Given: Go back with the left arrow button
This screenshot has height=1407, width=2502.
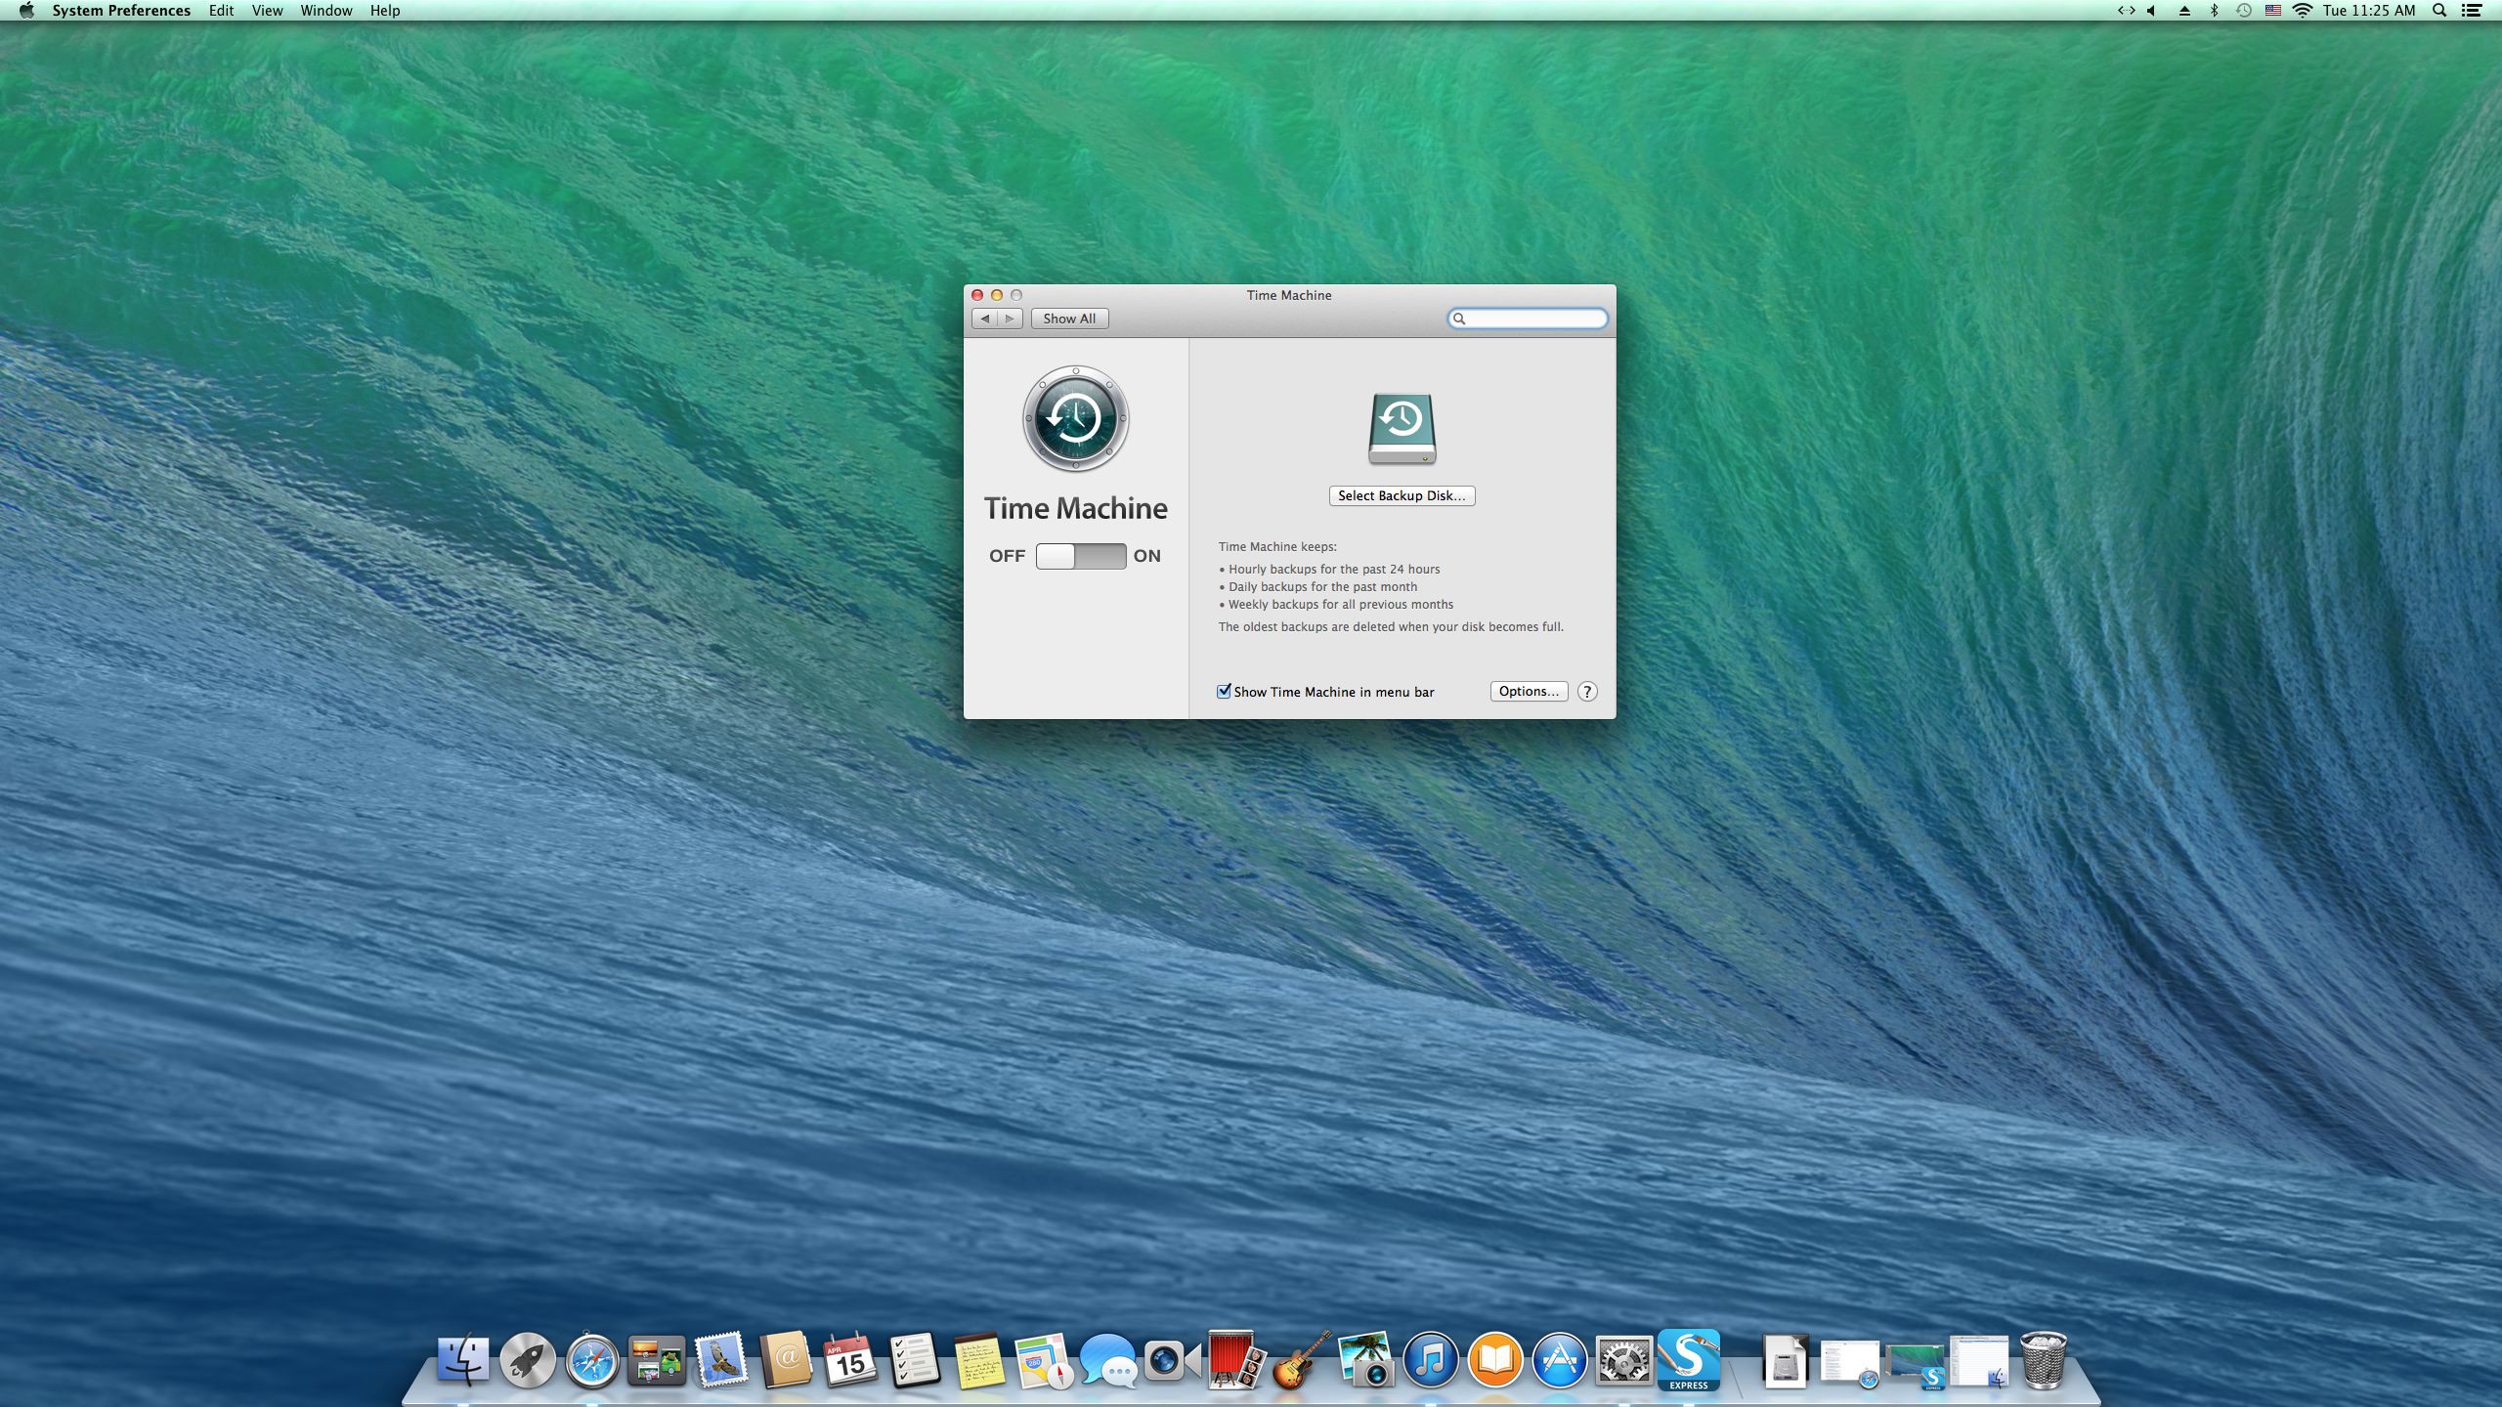Looking at the screenshot, I should coord(985,319).
